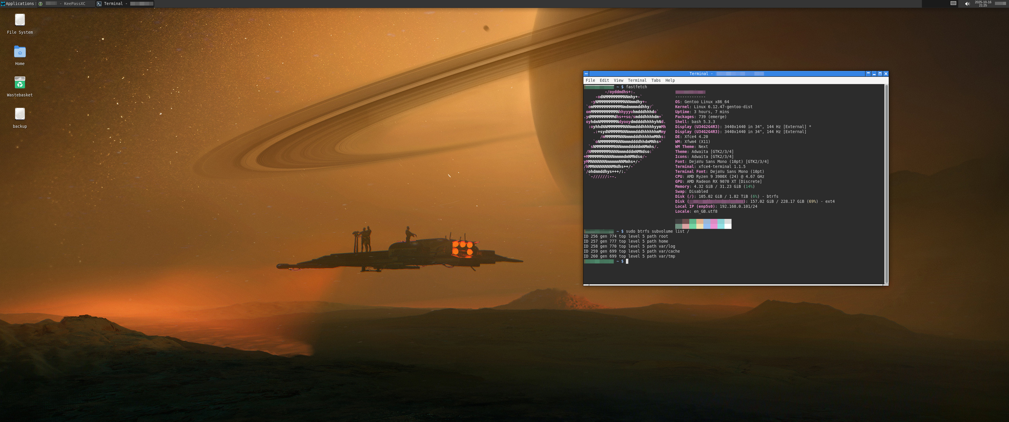The width and height of the screenshot is (1009, 422).
Task: Open the Terminal menu in menu bar
Action: pos(637,80)
